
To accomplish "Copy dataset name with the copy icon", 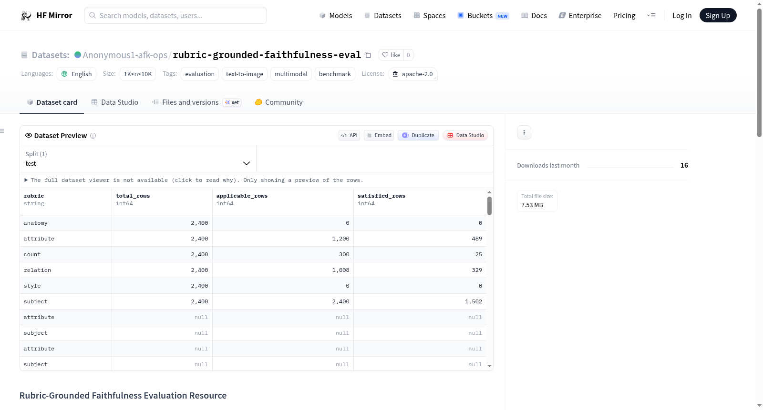I will click(x=368, y=55).
